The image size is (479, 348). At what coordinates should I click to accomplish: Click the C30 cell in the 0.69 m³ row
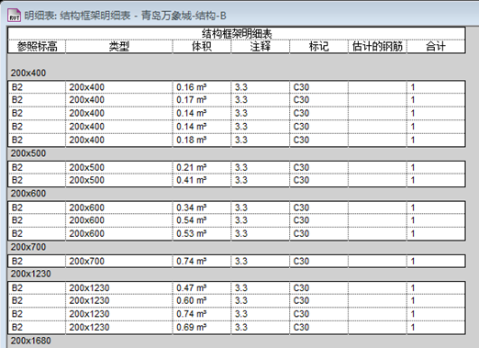(318, 327)
